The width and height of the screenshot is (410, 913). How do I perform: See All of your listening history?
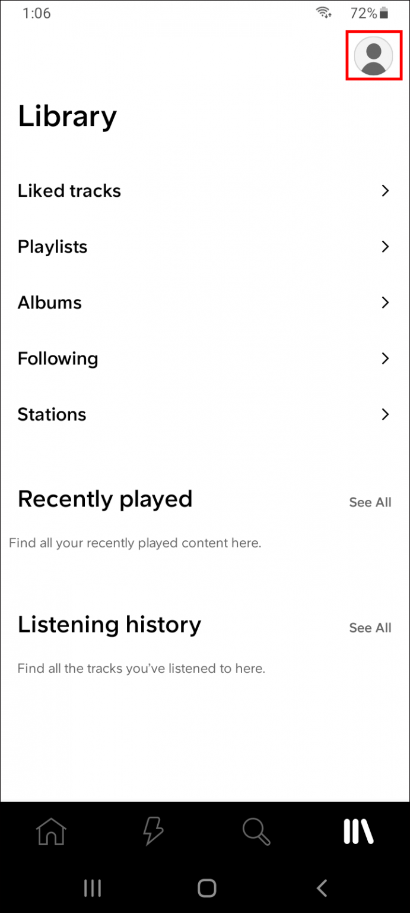tap(370, 627)
